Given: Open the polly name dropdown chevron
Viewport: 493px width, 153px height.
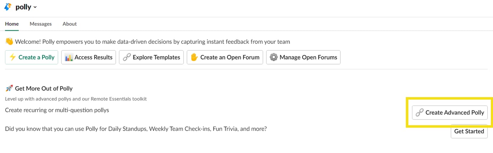Looking at the screenshot, I should click(x=35, y=8).
